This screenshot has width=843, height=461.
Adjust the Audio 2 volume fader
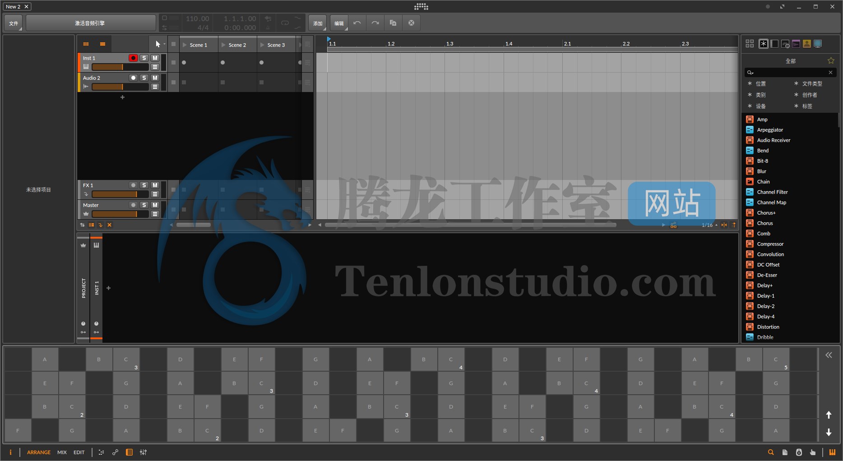[x=120, y=87]
